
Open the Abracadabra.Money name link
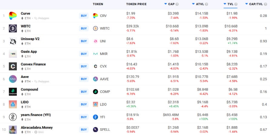pyautogui.click(x=37, y=128)
